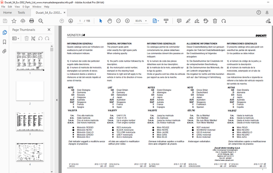Switch to the Tools tab

coord(21,12)
